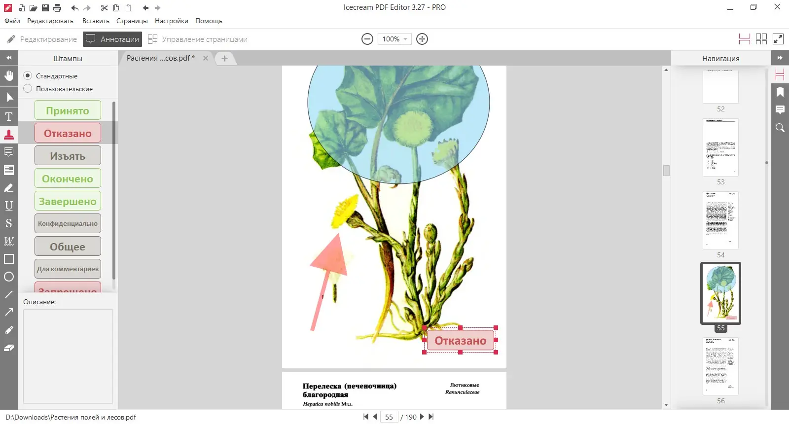The height and width of the screenshot is (424, 789).
Task: Select the Wavy underline tool
Action: tap(9, 241)
